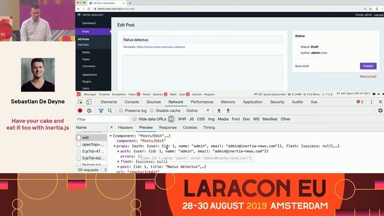Open Chrome three-dot menu
The height and width of the screenshot is (216, 384).
382,9
